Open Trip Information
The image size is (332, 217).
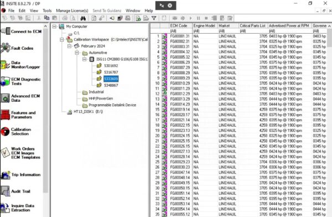pyautogui.click(x=20, y=175)
